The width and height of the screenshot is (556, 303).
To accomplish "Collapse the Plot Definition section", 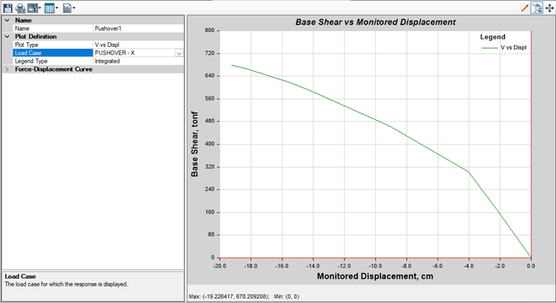I will tap(8, 36).
